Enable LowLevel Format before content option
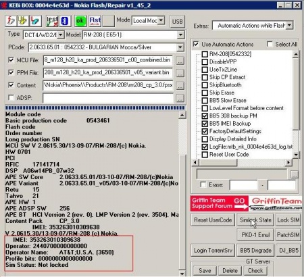 click(205, 108)
